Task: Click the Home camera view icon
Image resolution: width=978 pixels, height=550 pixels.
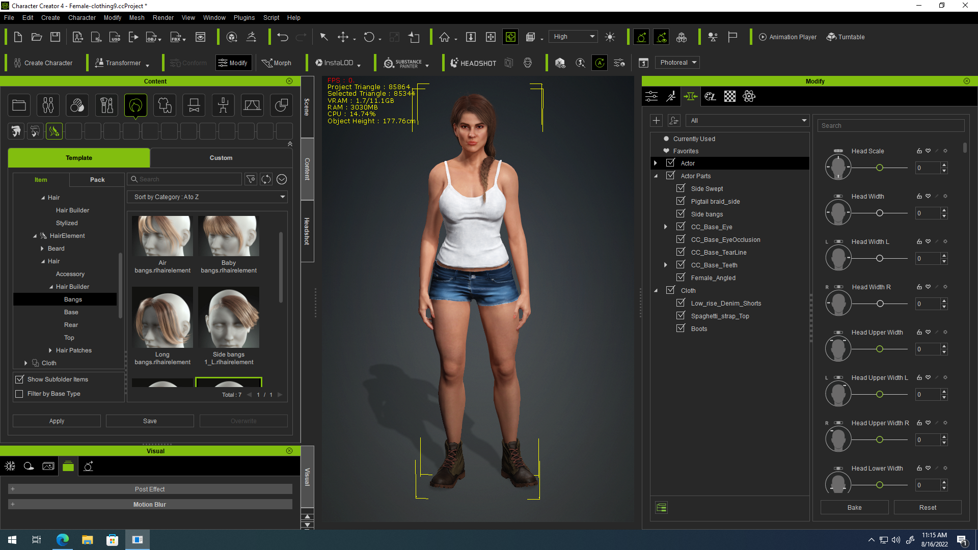Action: (444, 37)
